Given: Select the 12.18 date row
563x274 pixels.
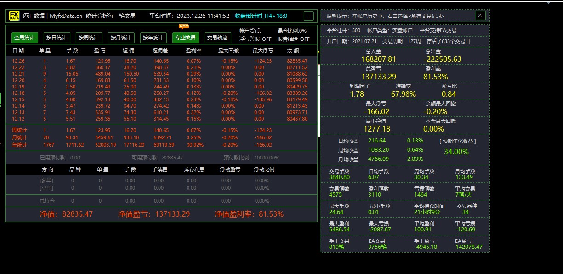Looking at the screenshot, I should [161, 93].
